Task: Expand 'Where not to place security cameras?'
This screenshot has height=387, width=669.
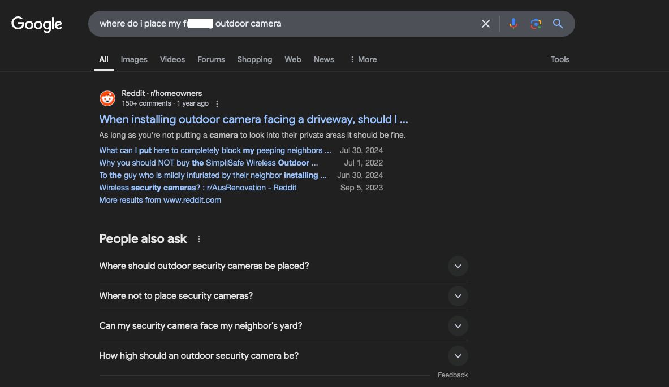Action: coord(458,296)
